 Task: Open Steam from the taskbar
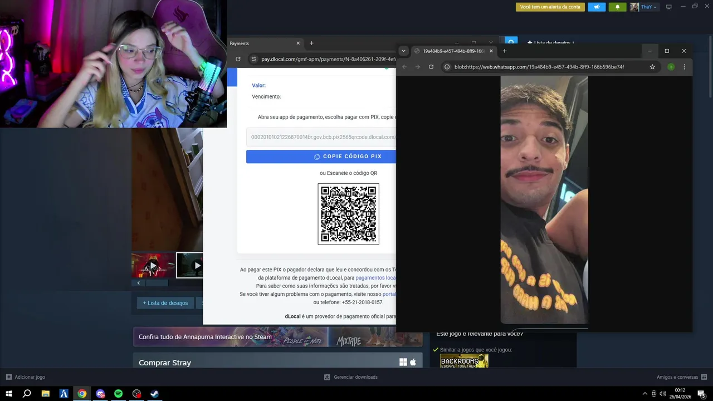click(155, 394)
